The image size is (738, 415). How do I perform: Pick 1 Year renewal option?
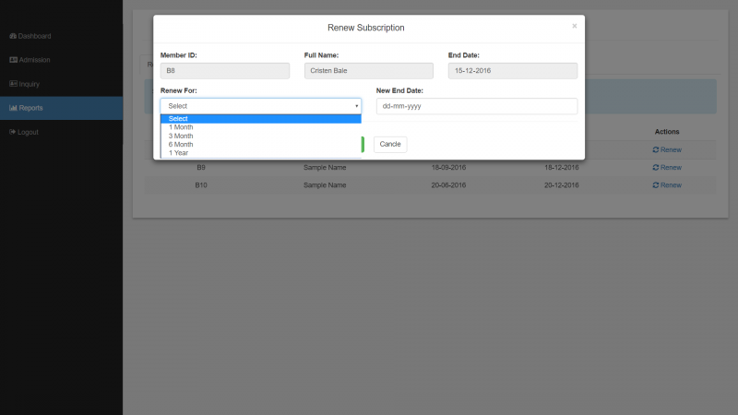pos(260,153)
